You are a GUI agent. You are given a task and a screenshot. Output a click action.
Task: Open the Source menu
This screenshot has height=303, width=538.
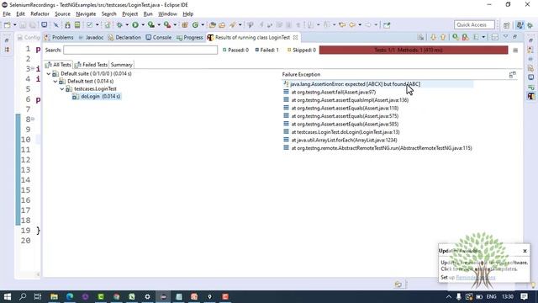(62, 13)
